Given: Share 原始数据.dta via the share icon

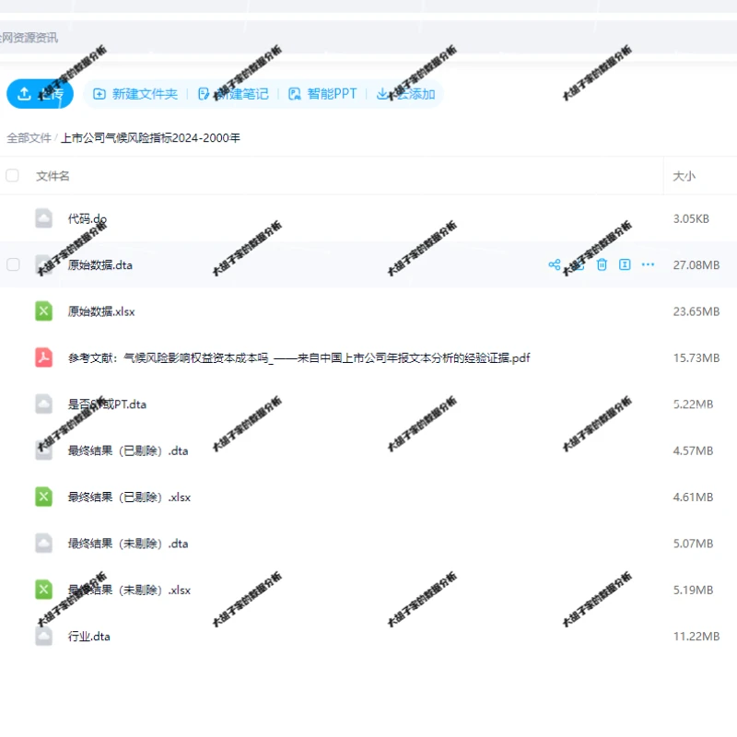Looking at the screenshot, I should (554, 264).
